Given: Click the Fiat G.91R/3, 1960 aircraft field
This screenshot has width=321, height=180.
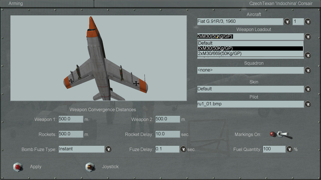Looking at the screenshot, I should [x=240, y=21].
